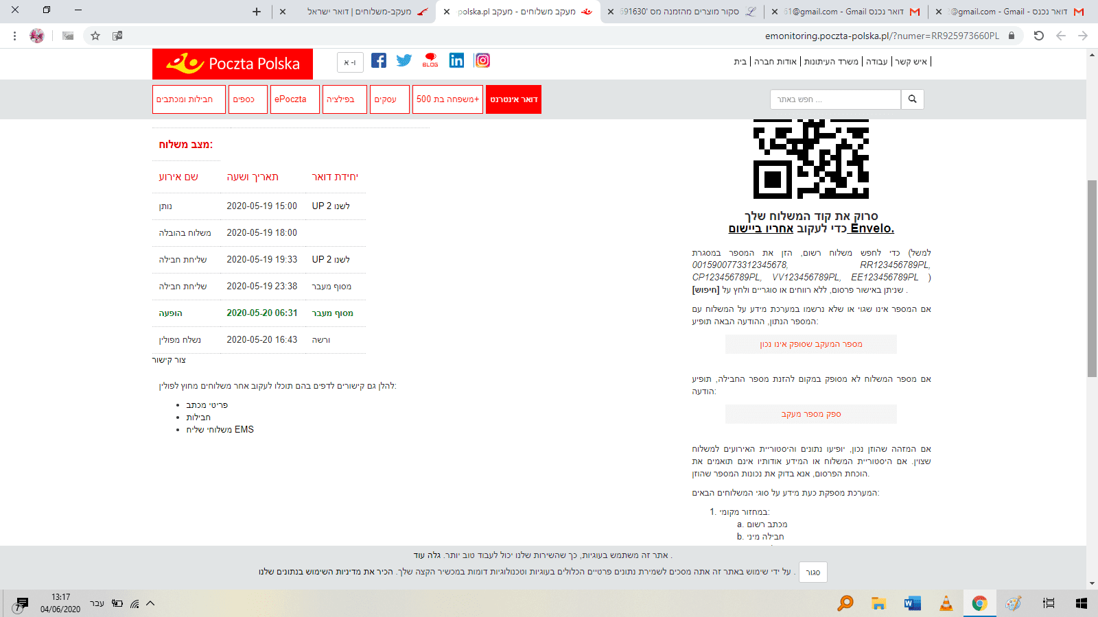The width and height of the screenshot is (1098, 617).
Task: Open the taskbar search magnifier icon
Action: pos(845,603)
